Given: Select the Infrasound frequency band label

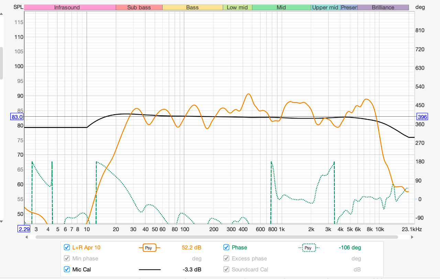Looking at the screenshot, I should (x=70, y=7).
